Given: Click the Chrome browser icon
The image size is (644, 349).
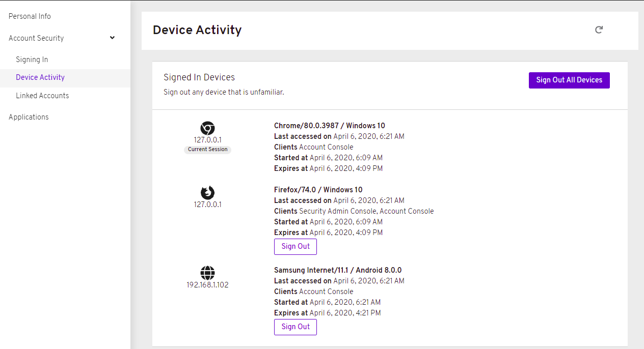Looking at the screenshot, I should click(207, 128).
